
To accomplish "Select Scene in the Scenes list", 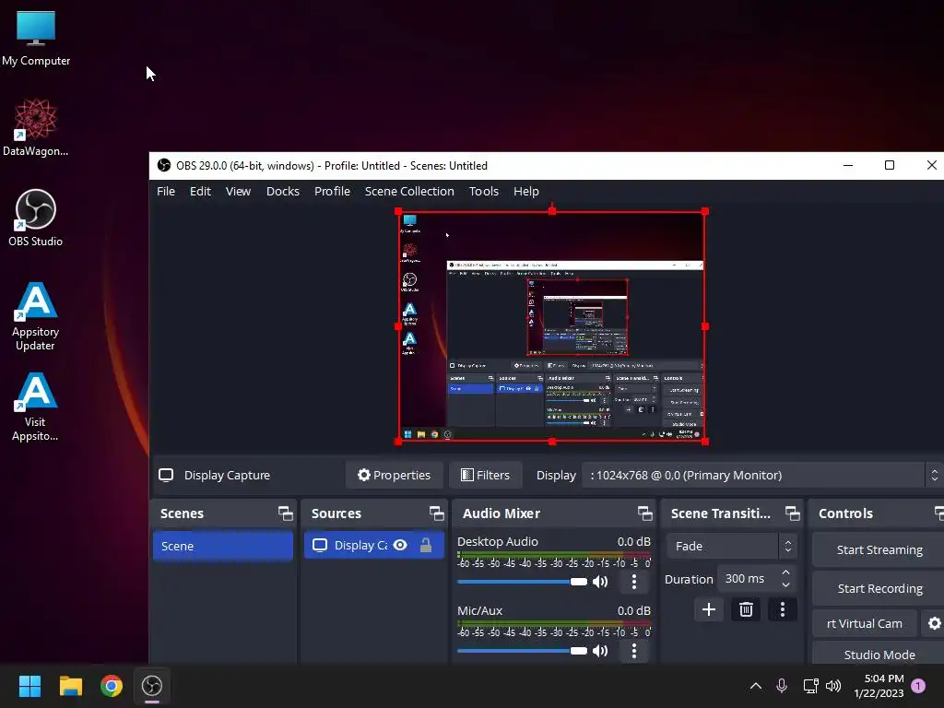I will (223, 546).
